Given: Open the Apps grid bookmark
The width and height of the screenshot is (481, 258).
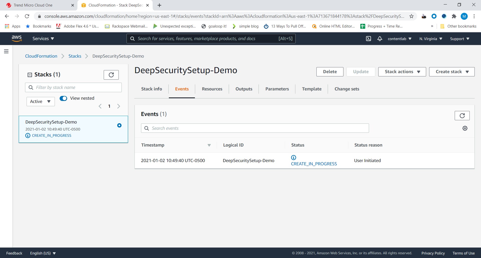Looking at the screenshot, I should tap(13, 26).
